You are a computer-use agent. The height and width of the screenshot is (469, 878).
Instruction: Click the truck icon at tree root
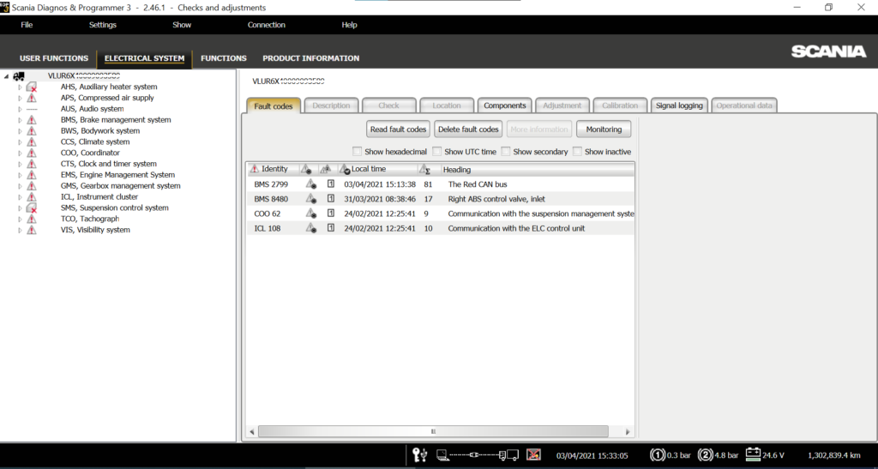(x=19, y=75)
